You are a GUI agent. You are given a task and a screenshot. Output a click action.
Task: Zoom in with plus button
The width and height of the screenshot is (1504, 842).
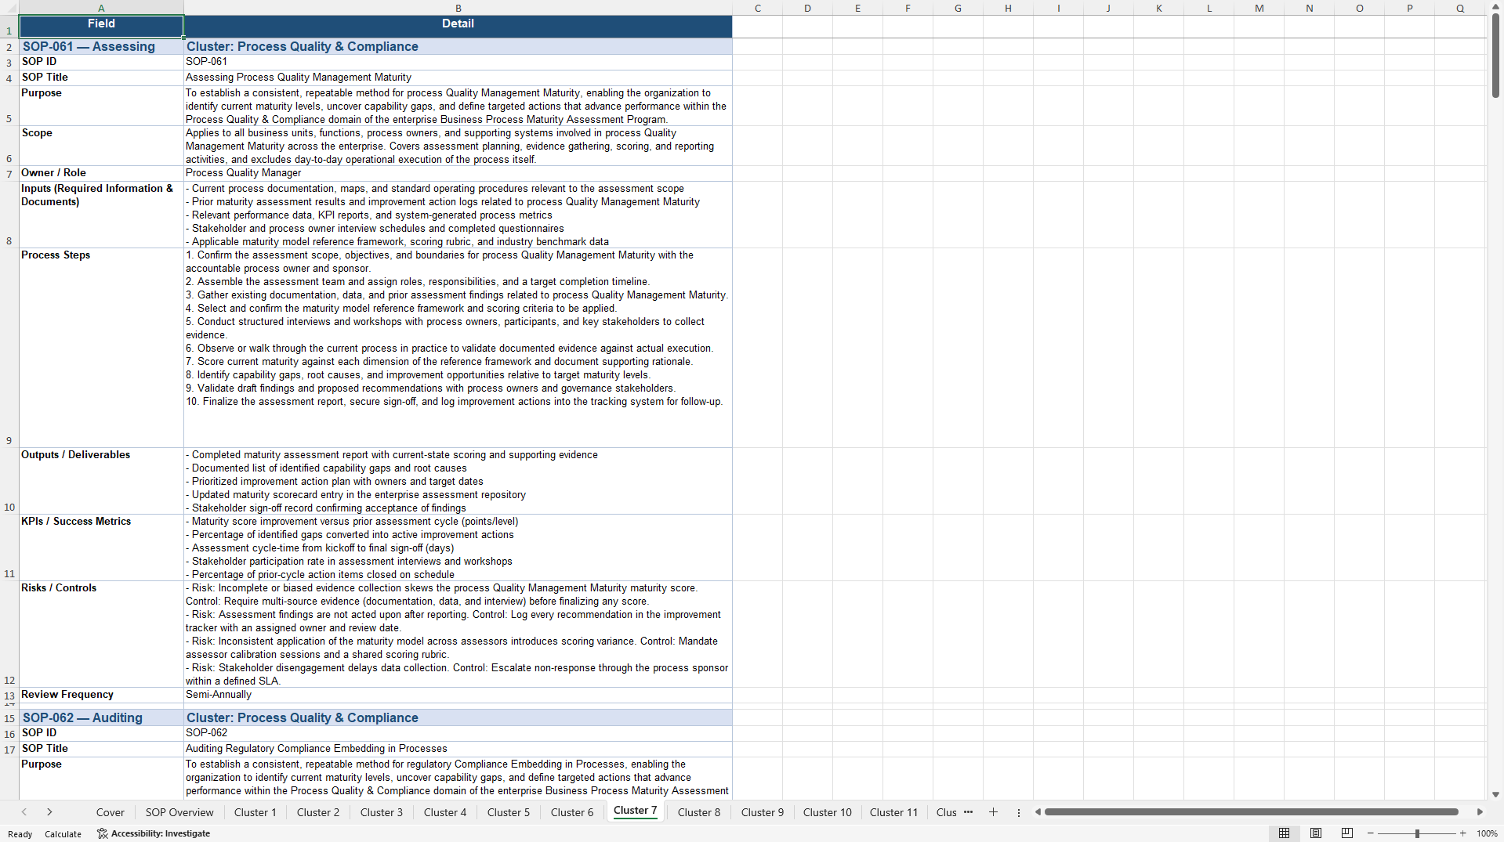pos(1462,833)
